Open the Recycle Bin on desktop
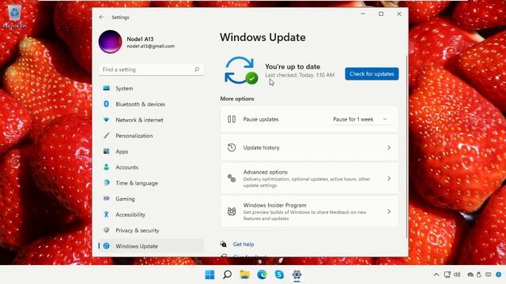Viewport: 506px width, 284px height. (x=14, y=17)
